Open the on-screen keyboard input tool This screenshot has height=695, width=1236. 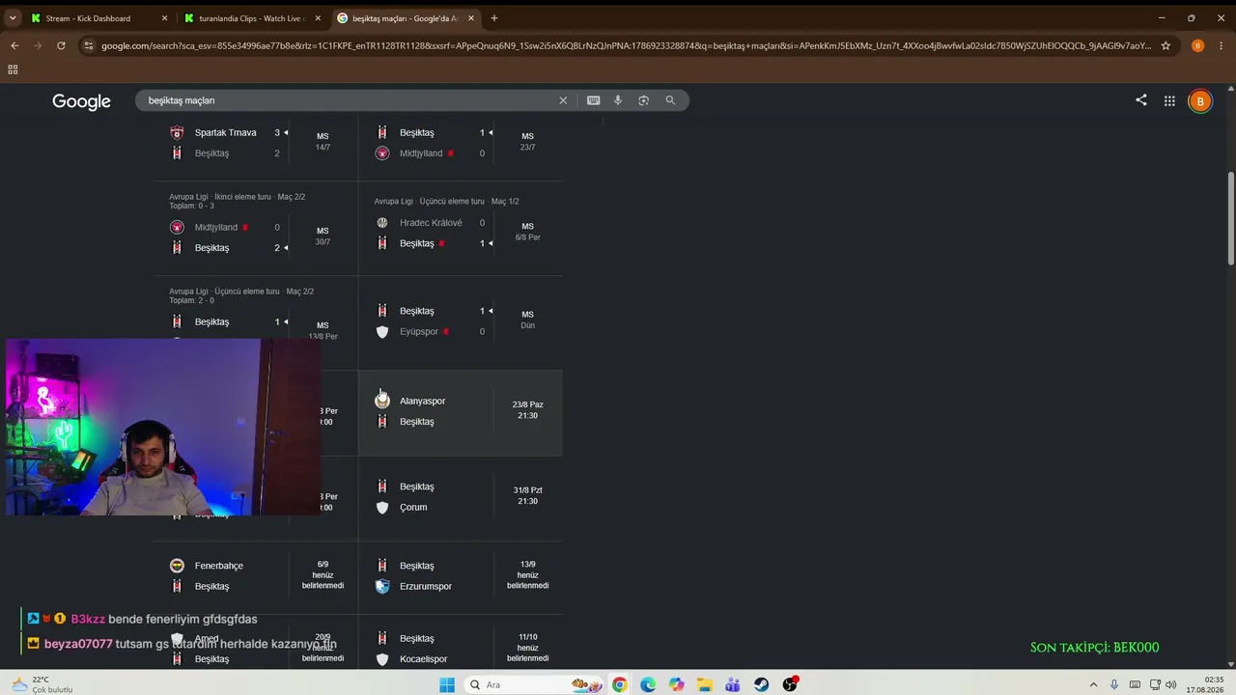point(593,100)
